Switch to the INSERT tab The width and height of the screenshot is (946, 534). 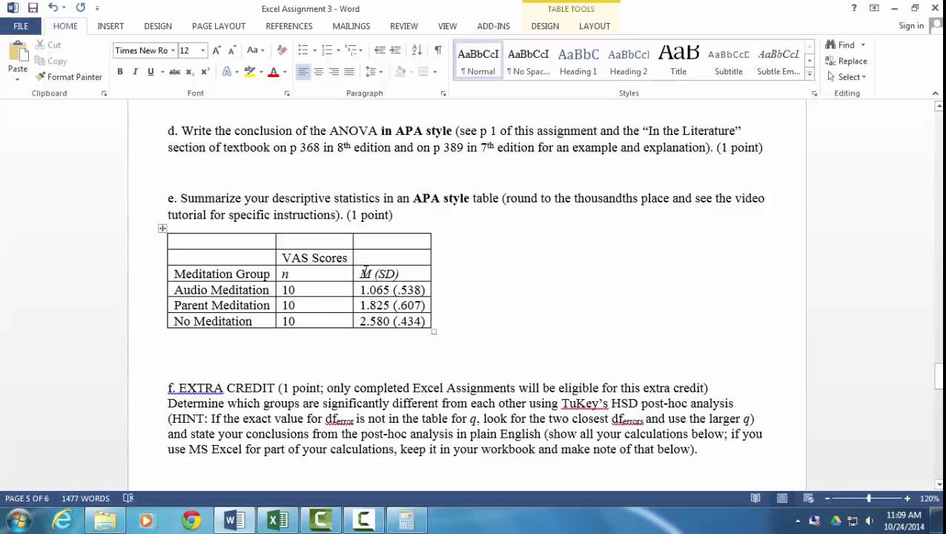tap(110, 26)
